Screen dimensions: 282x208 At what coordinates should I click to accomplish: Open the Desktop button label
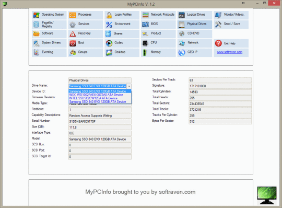click(120, 52)
